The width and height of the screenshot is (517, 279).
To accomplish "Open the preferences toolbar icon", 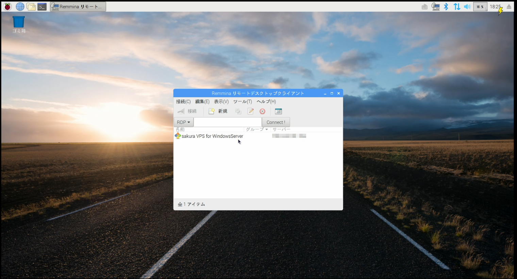I will pyautogui.click(x=278, y=111).
